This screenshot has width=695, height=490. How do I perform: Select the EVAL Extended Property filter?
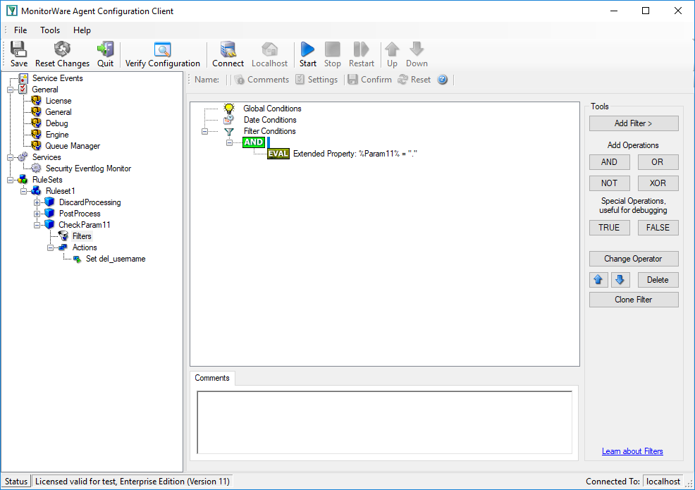click(342, 154)
